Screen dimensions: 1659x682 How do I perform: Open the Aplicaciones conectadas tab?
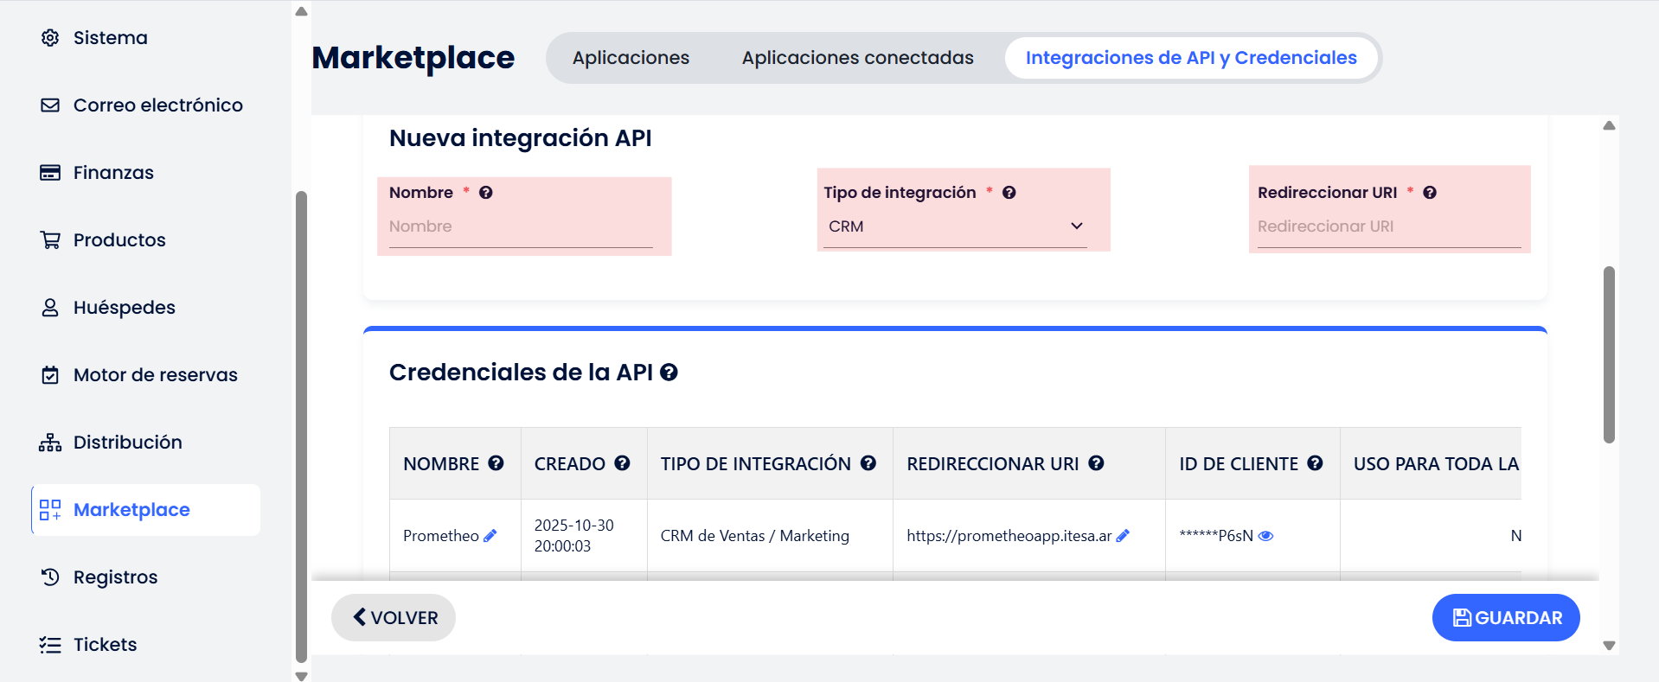[x=857, y=58]
